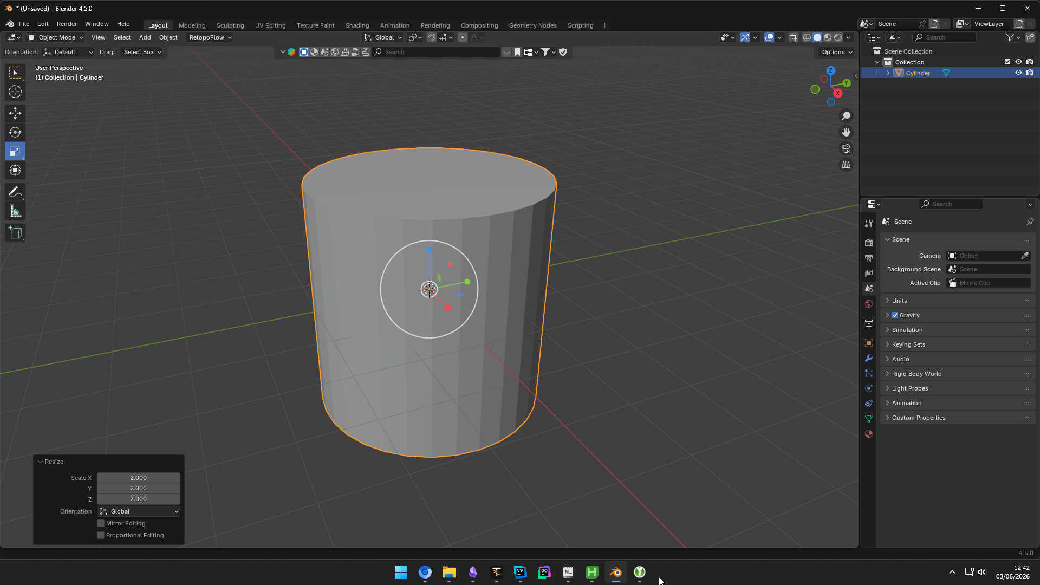Open File Explorer from the taskbar
Screen dimensions: 1040x585
pyautogui.click(x=448, y=572)
